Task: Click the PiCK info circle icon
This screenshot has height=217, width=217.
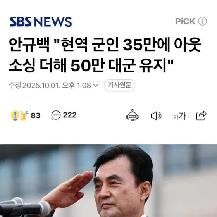Action: [202, 21]
